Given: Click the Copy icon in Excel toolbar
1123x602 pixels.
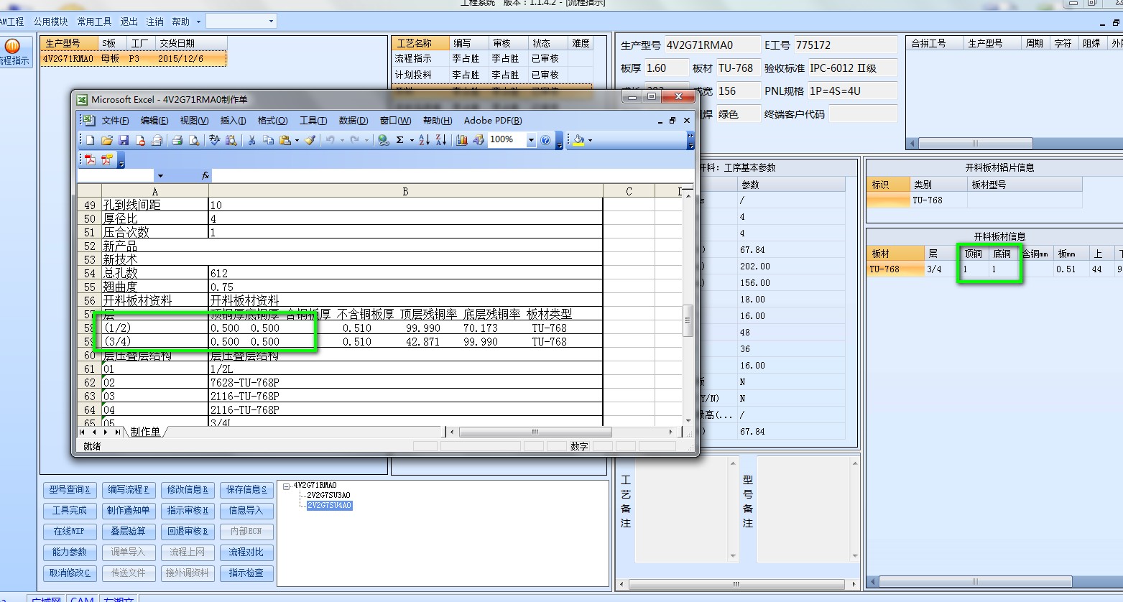Looking at the screenshot, I should click(x=268, y=140).
